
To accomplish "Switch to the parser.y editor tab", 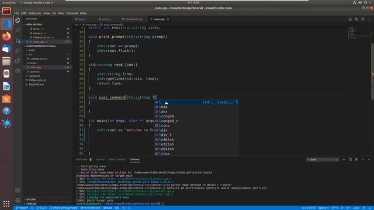I will pos(106,19).
